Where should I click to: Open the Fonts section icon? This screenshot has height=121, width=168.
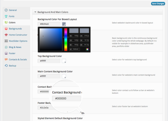click(6, 16)
